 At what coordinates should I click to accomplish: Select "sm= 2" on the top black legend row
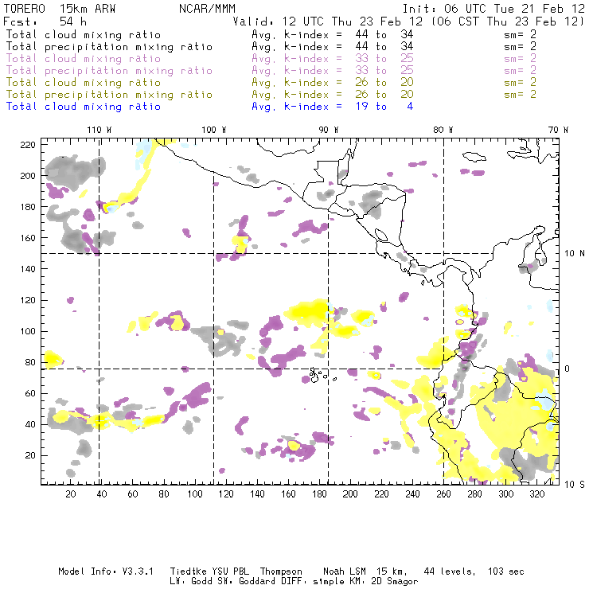(x=521, y=34)
